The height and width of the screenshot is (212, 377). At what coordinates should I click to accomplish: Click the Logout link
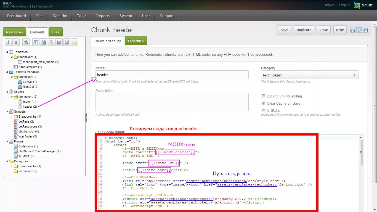pos(344,5)
